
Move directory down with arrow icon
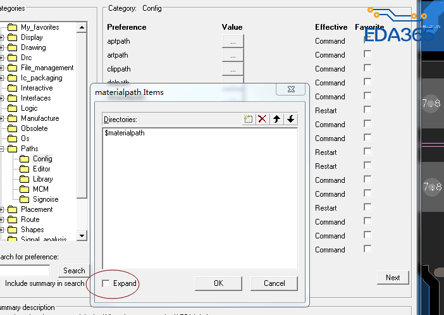pyautogui.click(x=290, y=119)
